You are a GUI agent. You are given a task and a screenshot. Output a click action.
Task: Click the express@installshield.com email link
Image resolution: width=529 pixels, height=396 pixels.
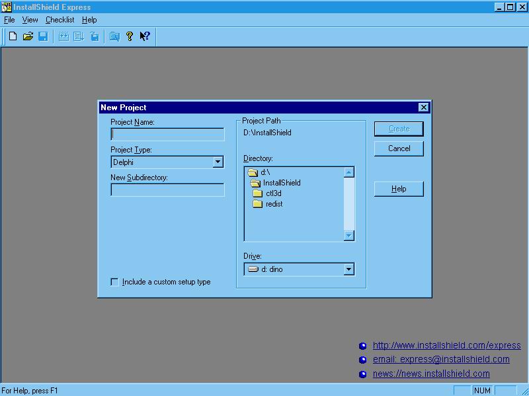tap(441, 359)
